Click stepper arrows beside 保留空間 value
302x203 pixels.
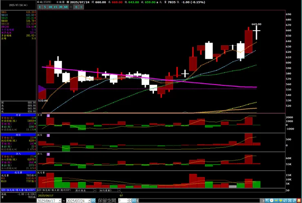coord(129,201)
